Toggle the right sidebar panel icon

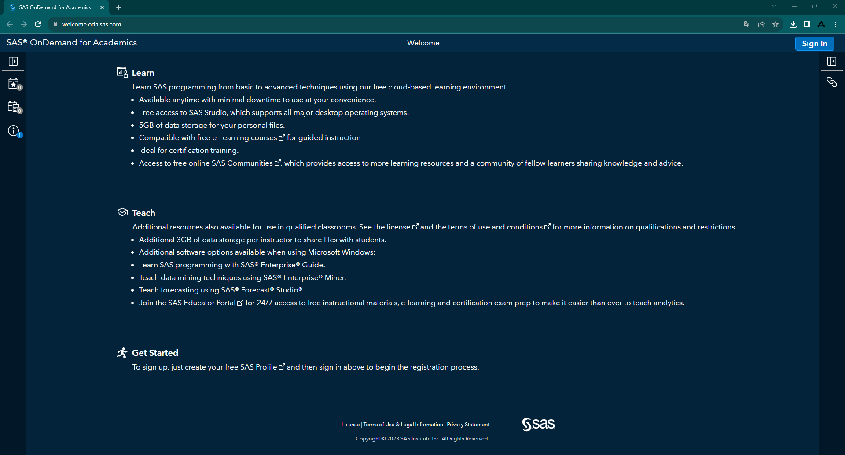click(832, 61)
